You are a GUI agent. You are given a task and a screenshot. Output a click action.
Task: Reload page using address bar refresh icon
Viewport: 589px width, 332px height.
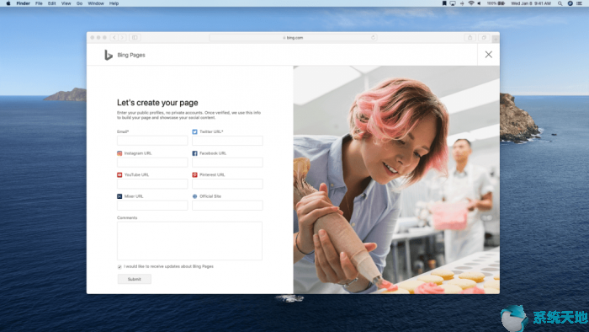click(x=373, y=38)
